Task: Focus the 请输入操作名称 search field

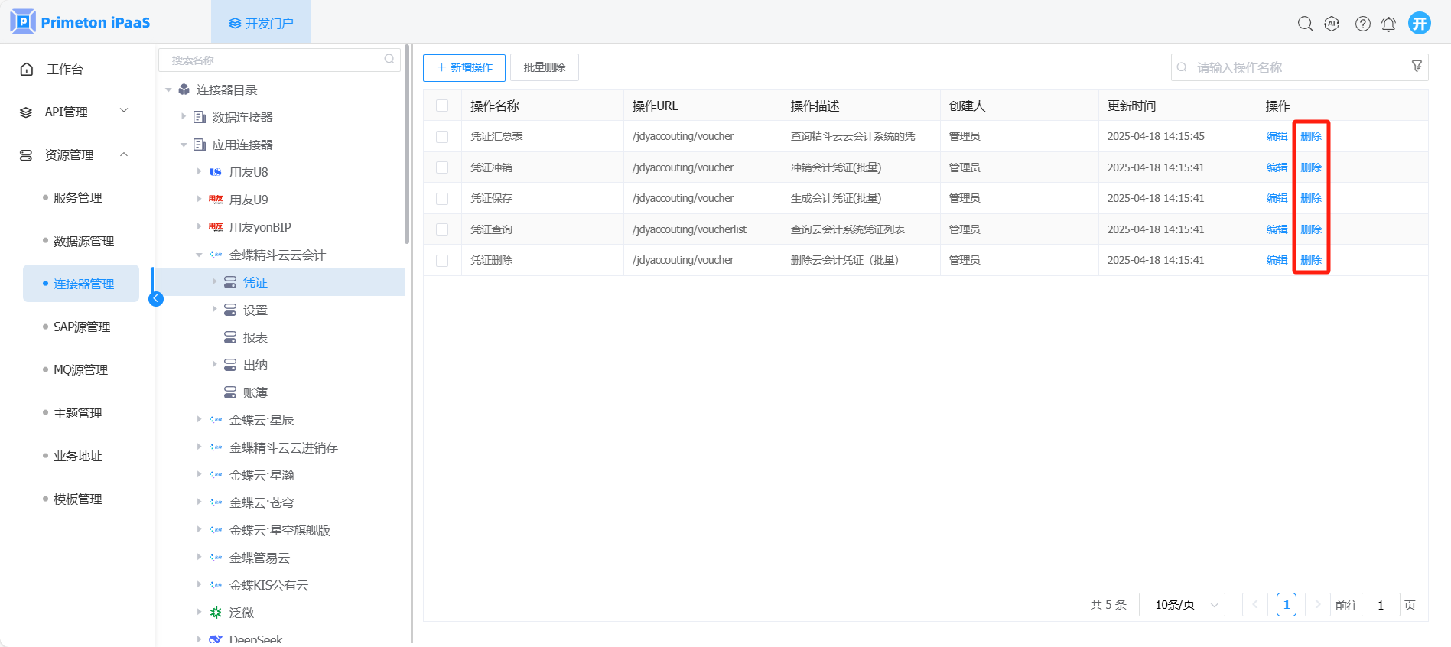Action: coord(1293,67)
